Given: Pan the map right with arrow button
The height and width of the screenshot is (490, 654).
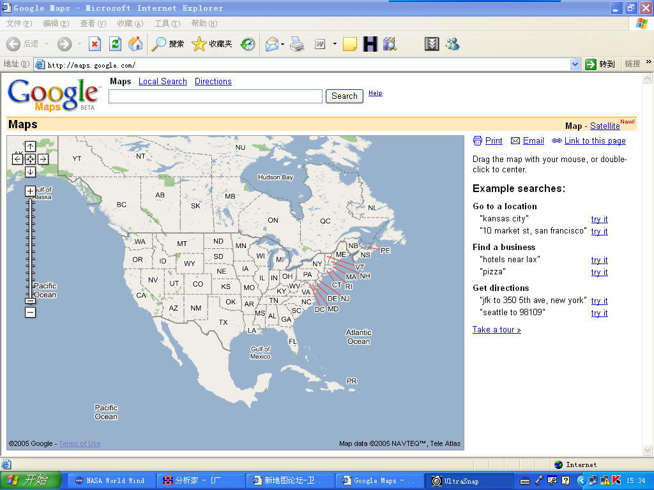Looking at the screenshot, I should [43, 160].
